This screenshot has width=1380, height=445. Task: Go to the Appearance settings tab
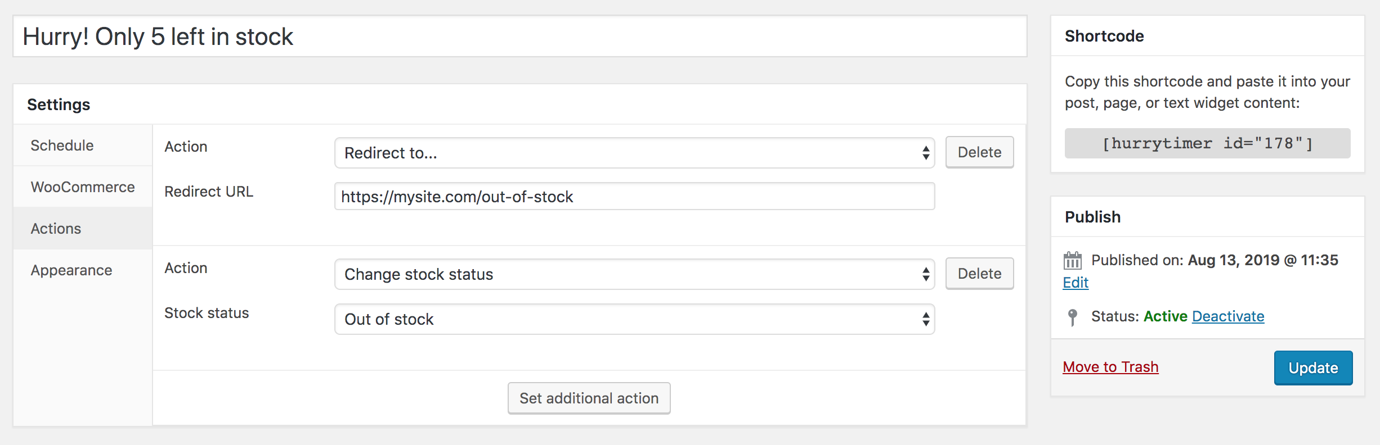coord(71,270)
